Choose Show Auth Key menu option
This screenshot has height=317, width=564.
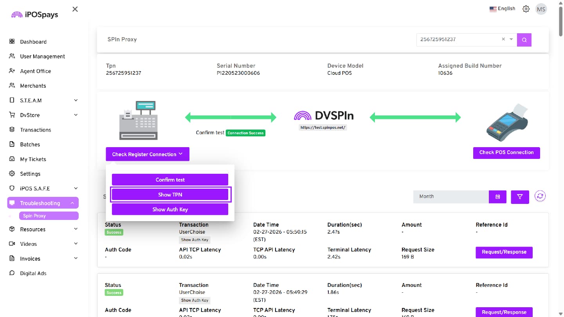tap(170, 209)
